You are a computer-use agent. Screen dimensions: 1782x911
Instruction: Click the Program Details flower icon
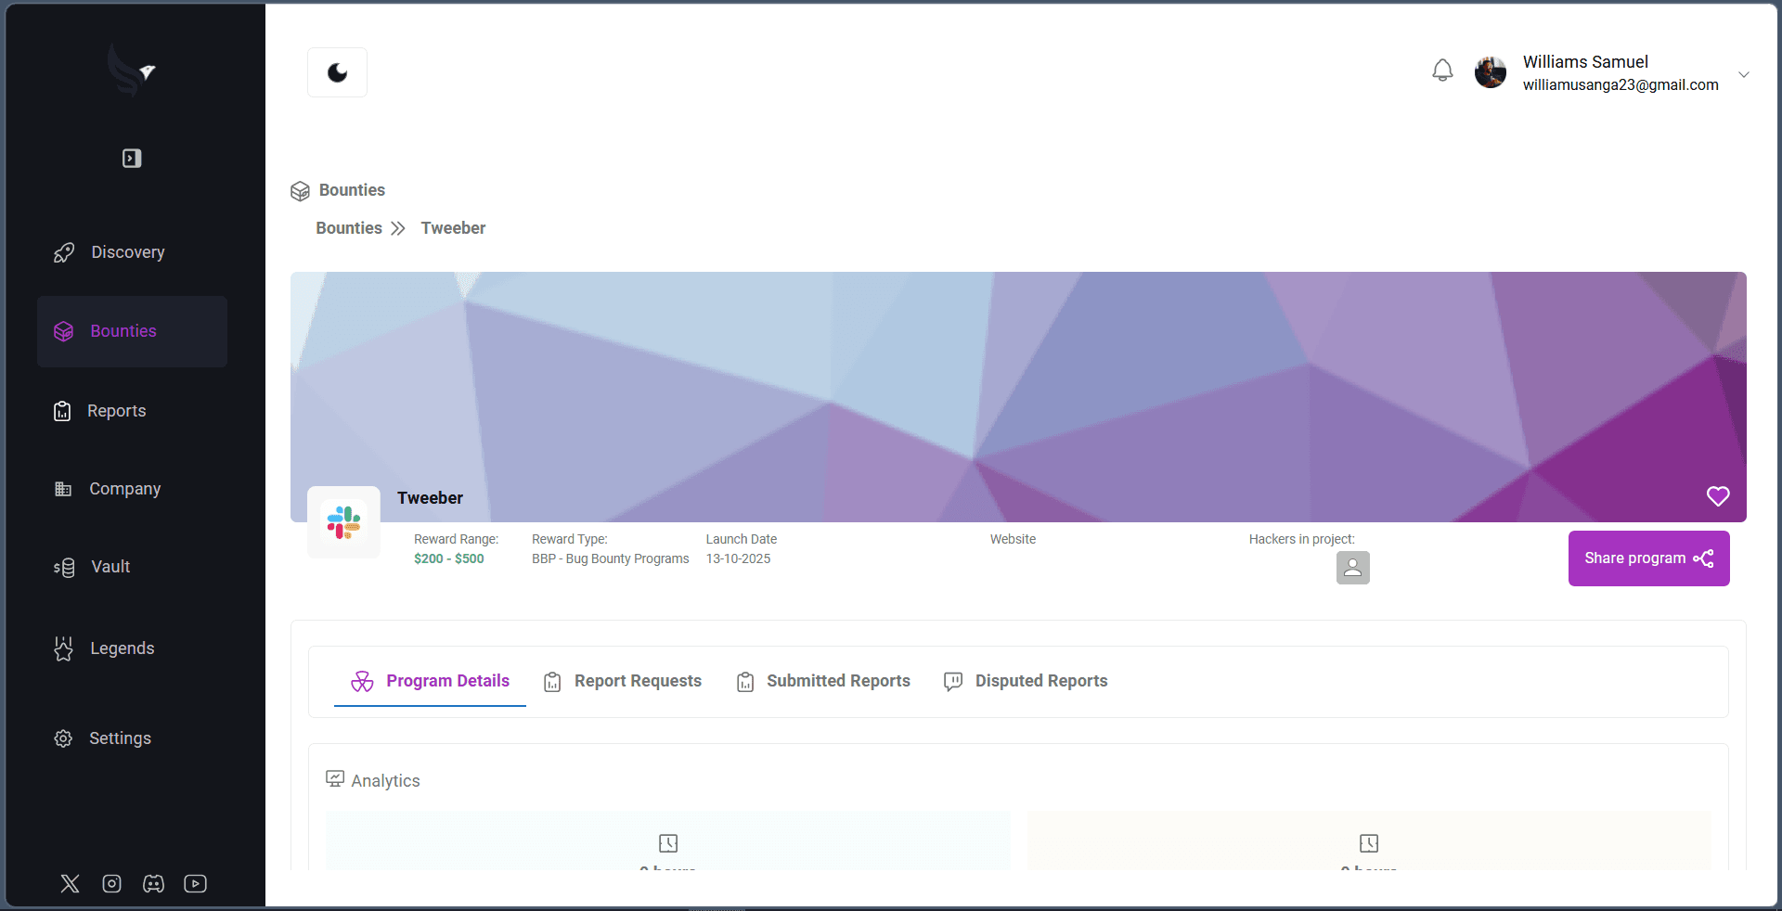(x=362, y=682)
